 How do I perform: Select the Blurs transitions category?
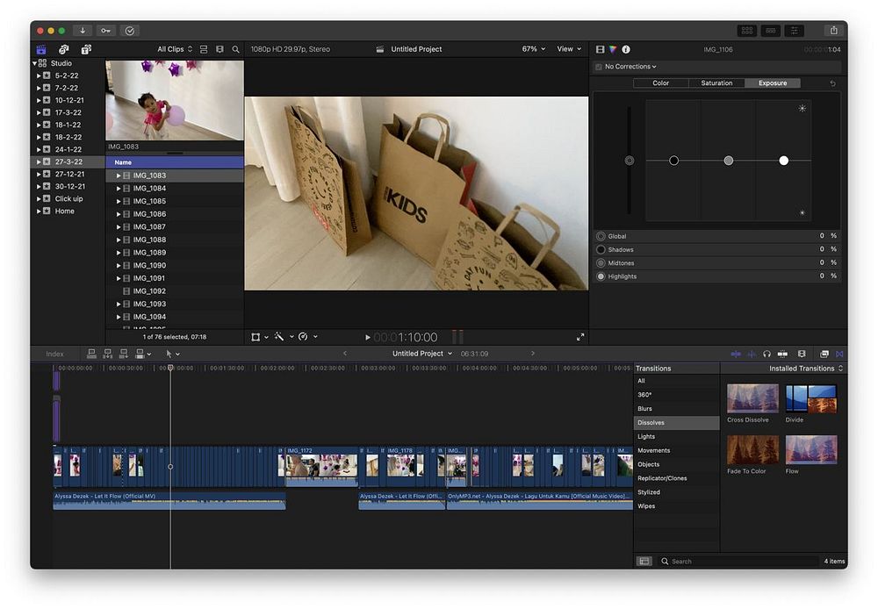point(645,409)
